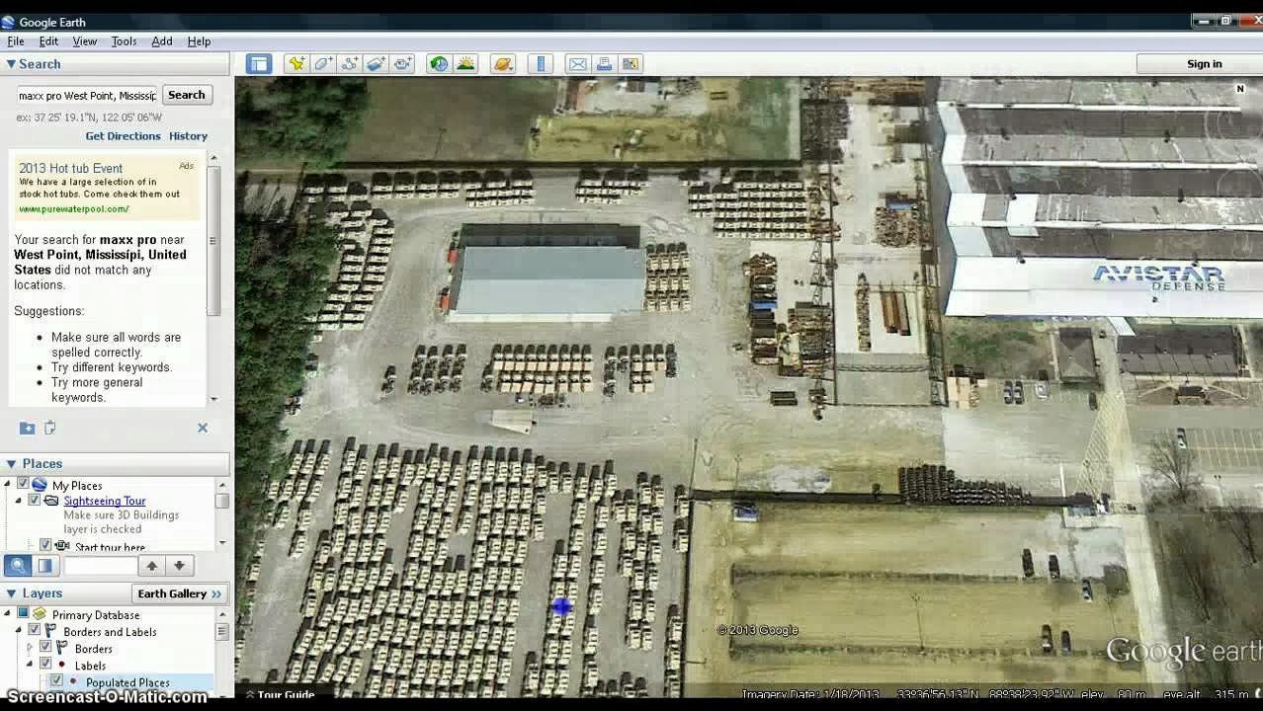Toggle the Primary Database checkbox

point(23,614)
